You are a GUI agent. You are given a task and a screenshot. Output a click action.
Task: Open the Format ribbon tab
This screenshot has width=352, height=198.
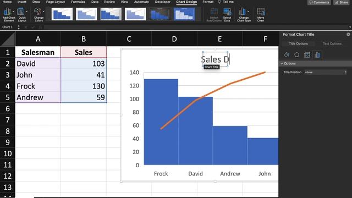tap(208, 2)
